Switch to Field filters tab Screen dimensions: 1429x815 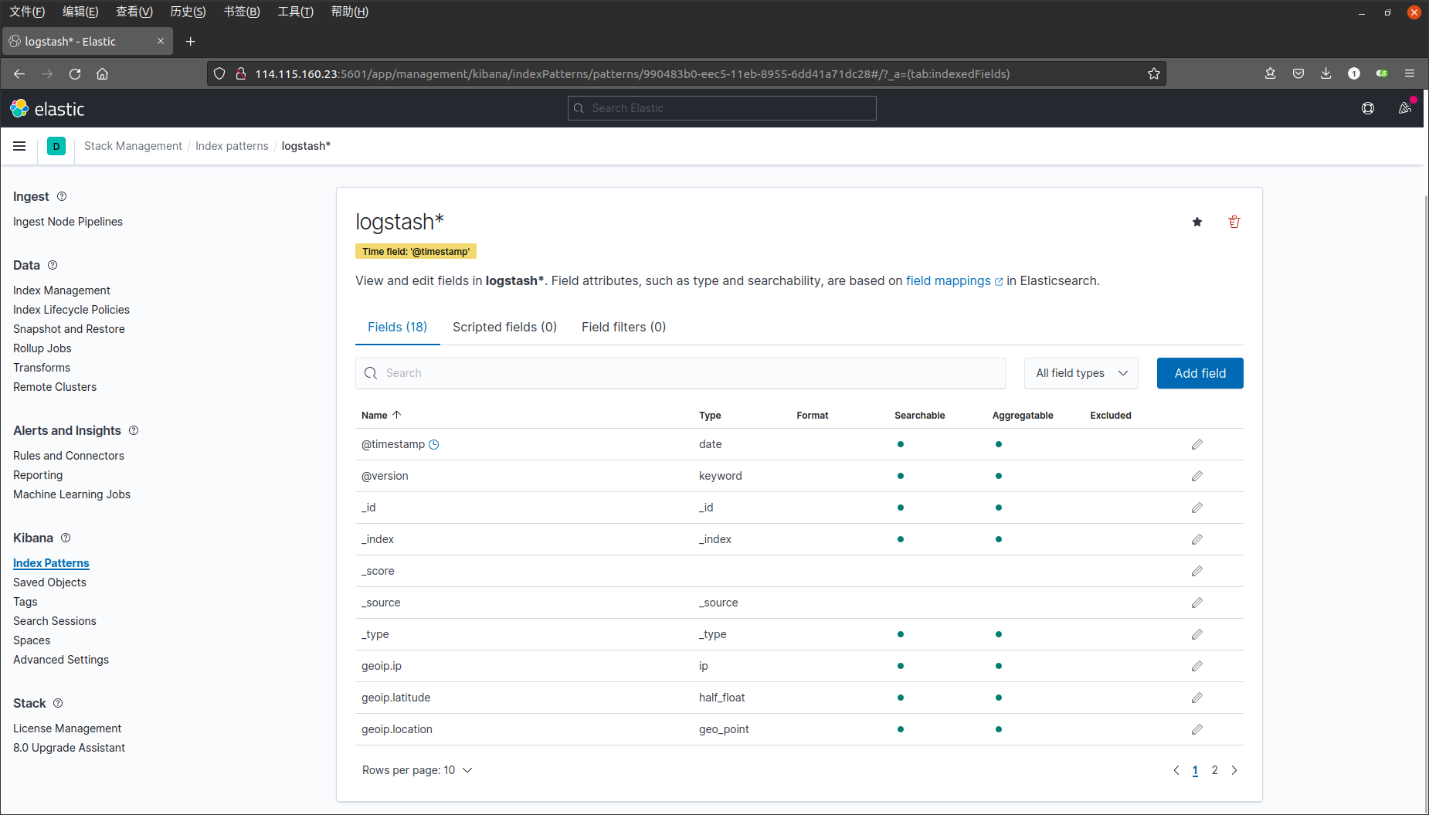623,327
